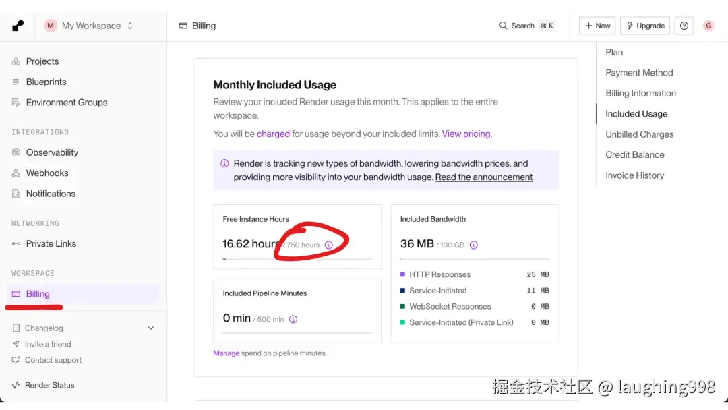Open the Search box
This screenshot has width=728, height=410.
527,26
